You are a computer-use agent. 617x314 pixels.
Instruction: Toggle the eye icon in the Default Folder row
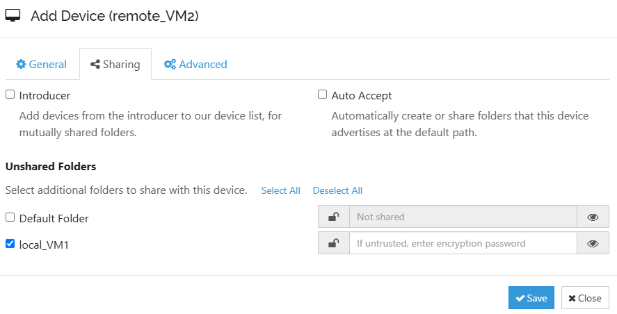[593, 217]
